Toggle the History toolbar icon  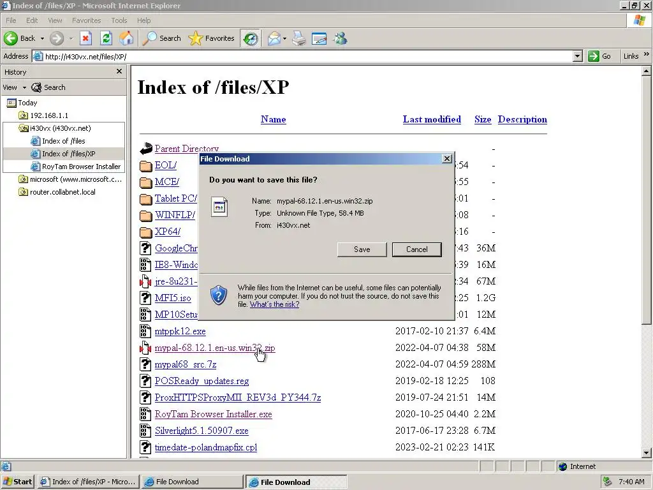[x=250, y=39]
